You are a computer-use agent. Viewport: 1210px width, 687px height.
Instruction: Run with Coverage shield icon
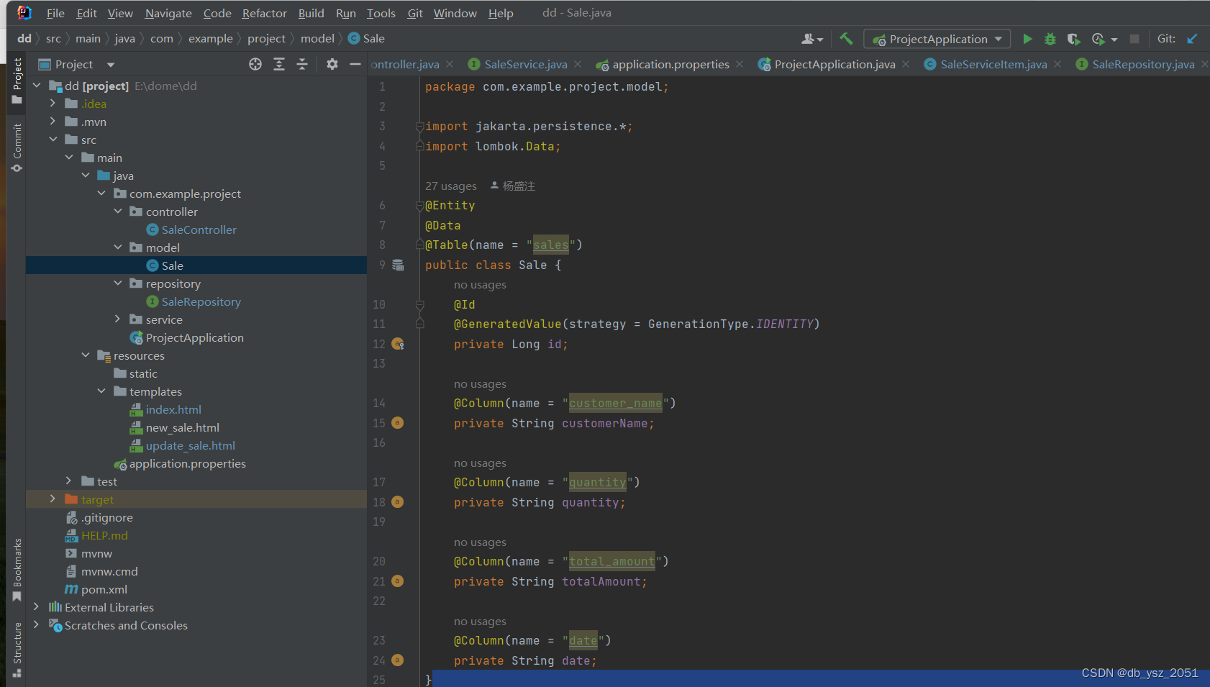click(1073, 39)
